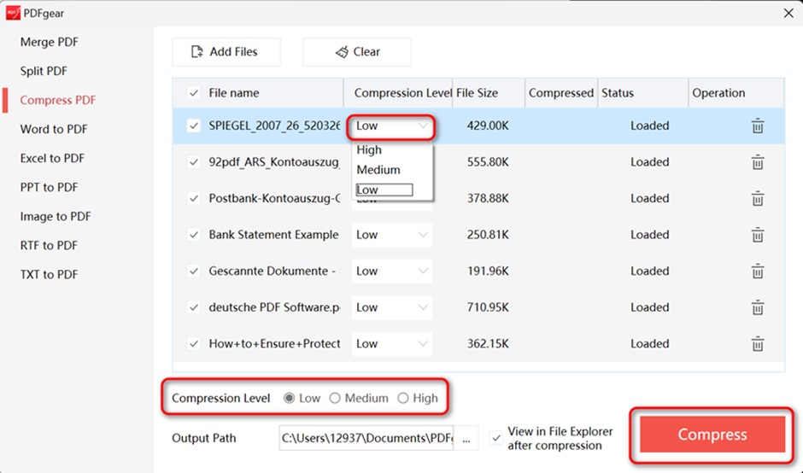Image resolution: width=803 pixels, height=473 pixels.
Task: Toggle Postbank-Kontoauszug file checkbox
Action: pos(194,198)
